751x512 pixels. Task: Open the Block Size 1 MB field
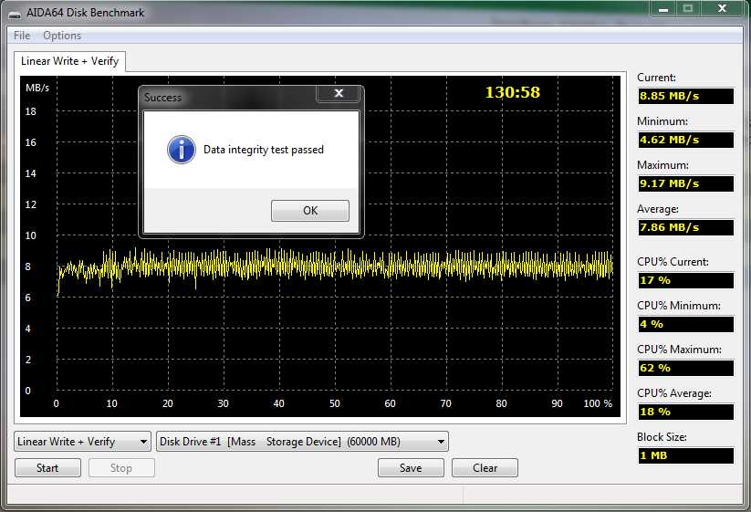pos(685,455)
